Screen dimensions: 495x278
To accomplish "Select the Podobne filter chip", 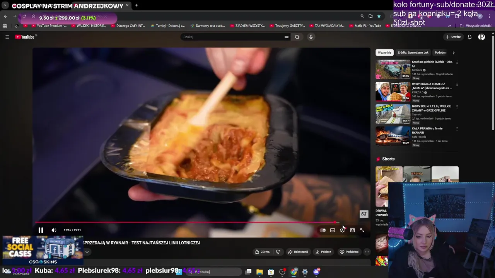I will pyautogui.click(x=440, y=53).
